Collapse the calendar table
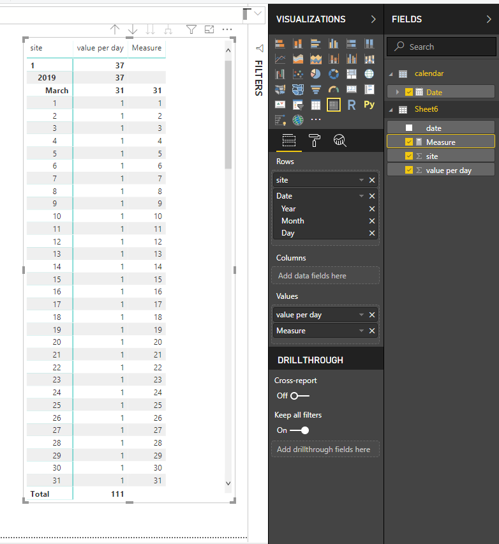 (391, 74)
